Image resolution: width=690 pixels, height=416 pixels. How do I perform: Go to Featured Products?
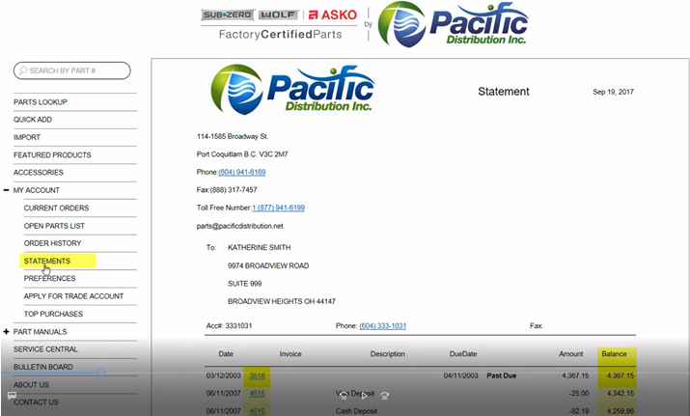pos(52,155)
